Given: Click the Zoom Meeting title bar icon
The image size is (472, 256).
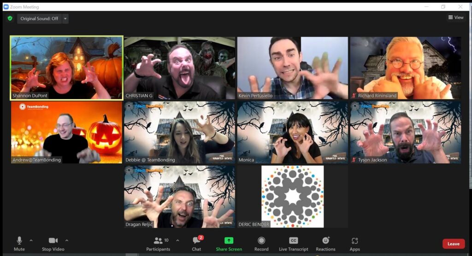Looking at the screenshot, I should (6, 7).
